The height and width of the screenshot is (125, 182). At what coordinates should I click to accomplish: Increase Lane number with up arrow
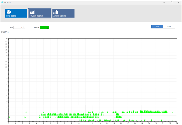click(24, 27)
